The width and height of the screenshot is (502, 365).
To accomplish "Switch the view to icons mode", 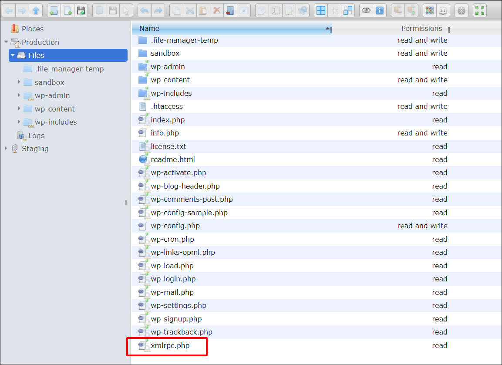I will pyautogui.click(x=430, y=11).
